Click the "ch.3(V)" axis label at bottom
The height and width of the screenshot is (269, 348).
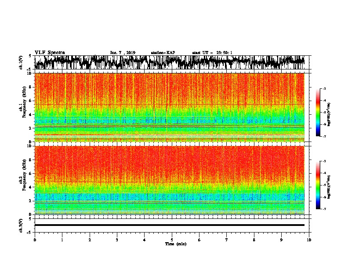(x=21, y=225)
